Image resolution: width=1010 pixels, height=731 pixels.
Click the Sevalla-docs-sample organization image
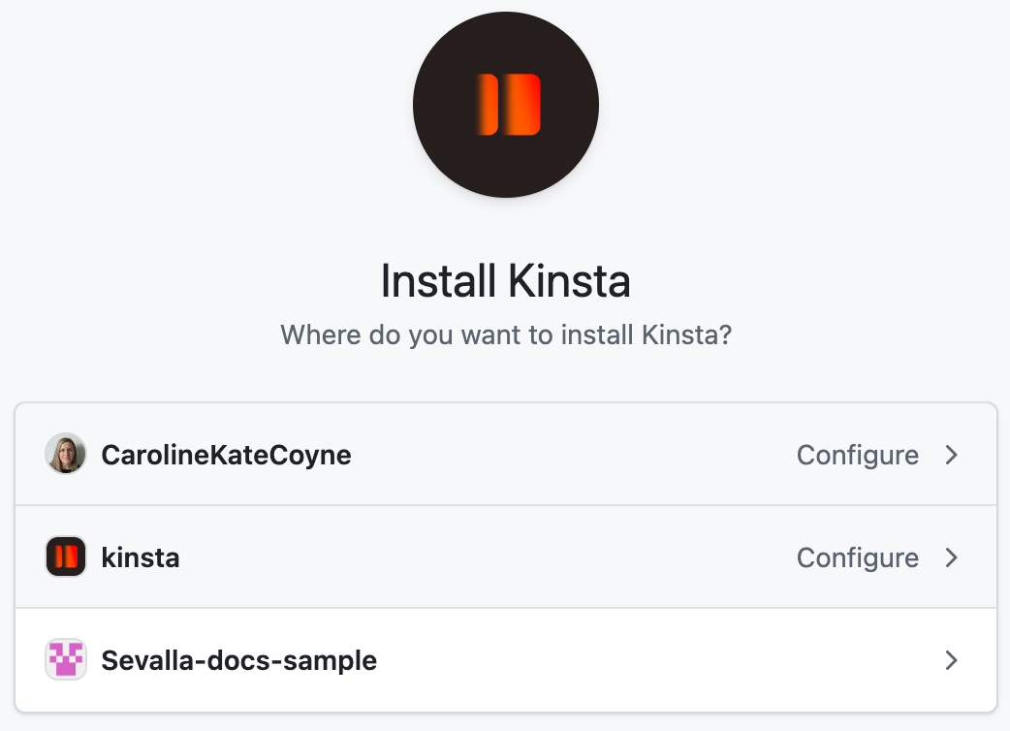[x=65, y=659]
